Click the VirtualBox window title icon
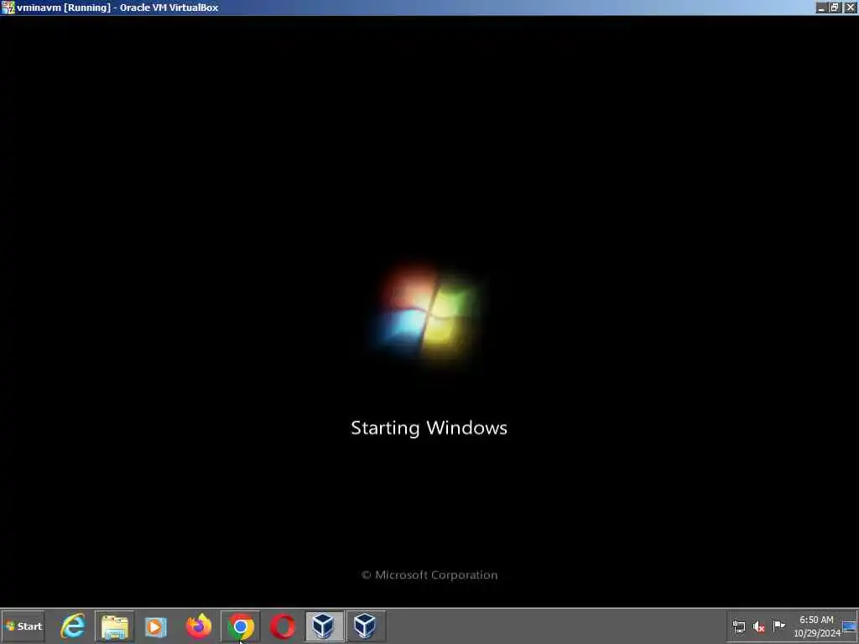Viewport: 859px width, 644px height. click(x=8, y=8)
